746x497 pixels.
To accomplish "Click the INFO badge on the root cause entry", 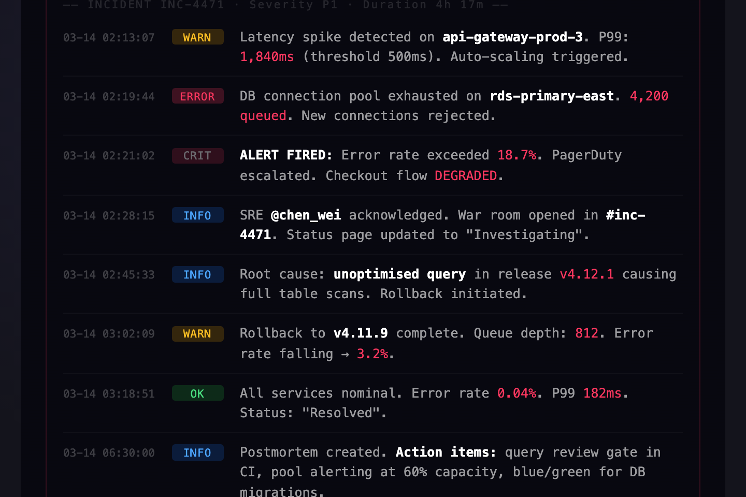I will click(x=197, y=274).
